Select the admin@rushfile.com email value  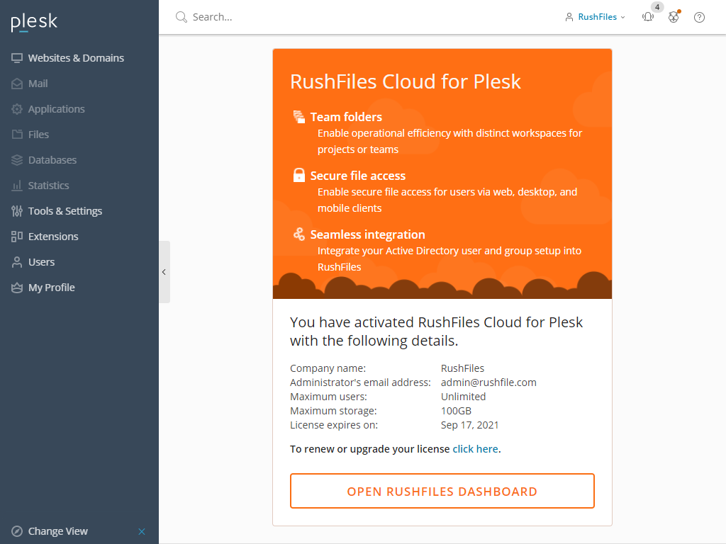(x=488, y=382)
